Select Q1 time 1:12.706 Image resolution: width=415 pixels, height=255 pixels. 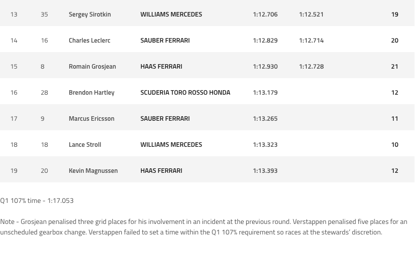tap(265, 15)
